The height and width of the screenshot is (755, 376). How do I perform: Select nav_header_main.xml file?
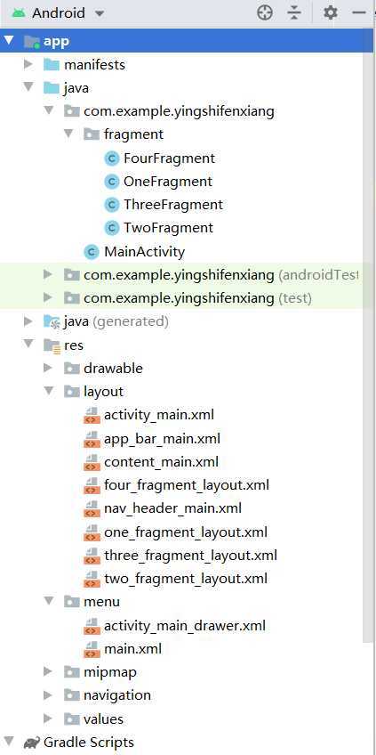point(172,508)
